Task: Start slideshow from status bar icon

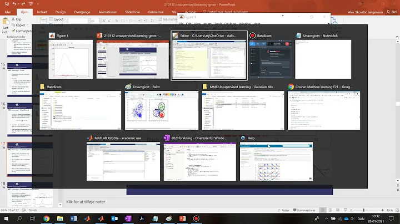Action: 345,210
